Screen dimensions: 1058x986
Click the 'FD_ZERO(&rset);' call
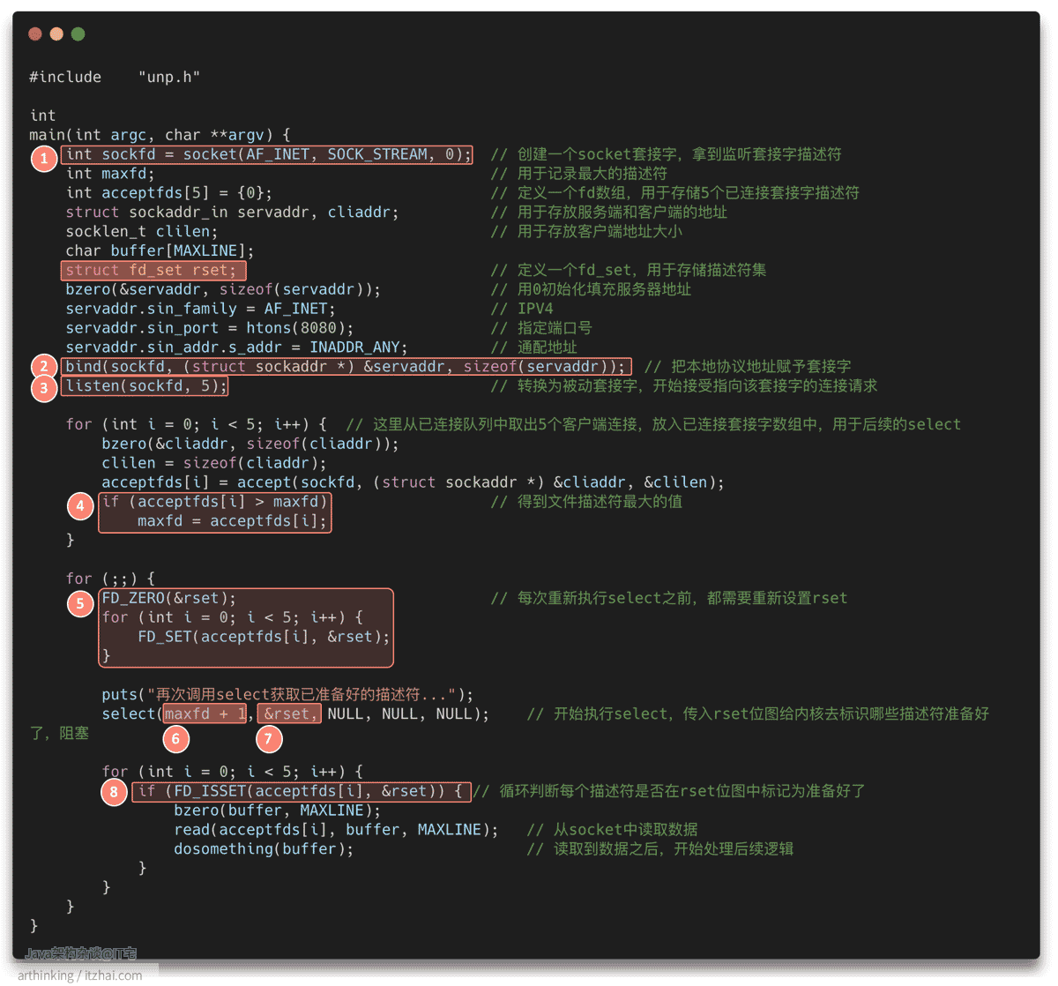coord(169,599)
